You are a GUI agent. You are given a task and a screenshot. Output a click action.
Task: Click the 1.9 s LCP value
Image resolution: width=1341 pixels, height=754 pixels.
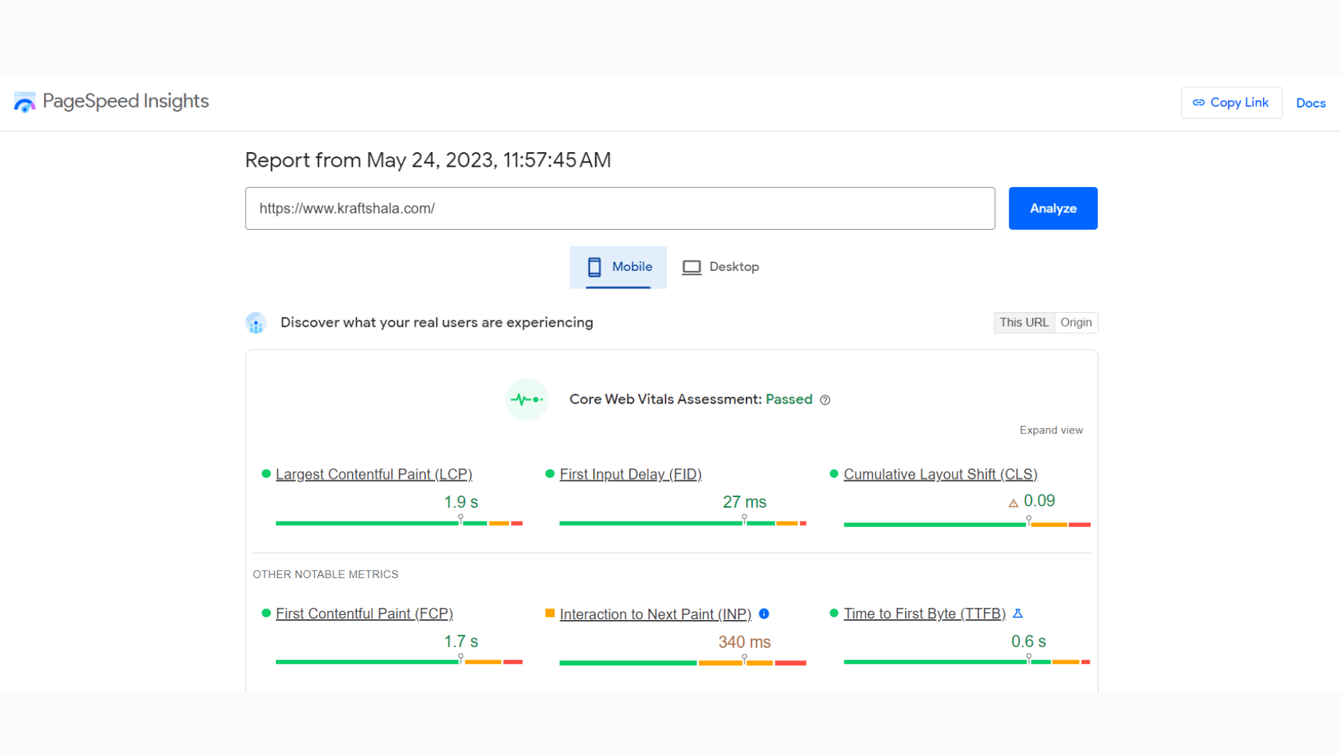[461, 502]
